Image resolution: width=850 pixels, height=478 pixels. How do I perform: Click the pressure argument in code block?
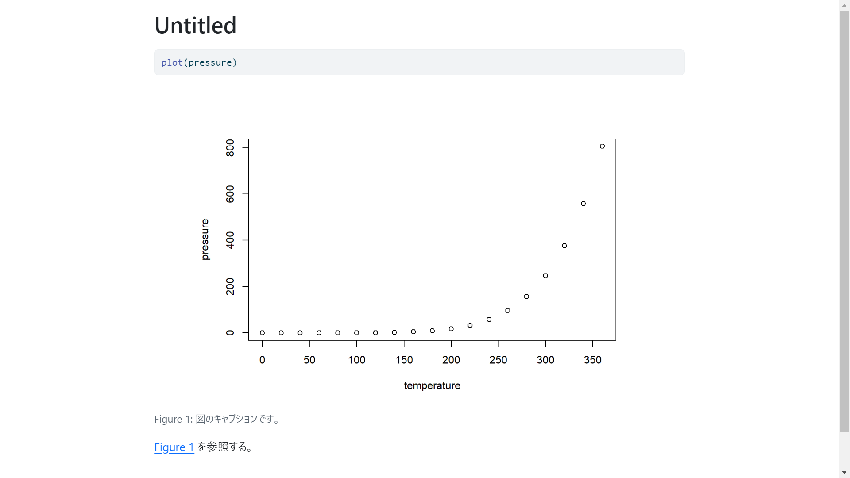[x=210, y=62]
